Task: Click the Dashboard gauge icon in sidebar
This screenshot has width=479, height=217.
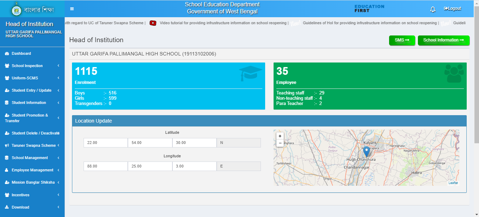Action: (x=7, y=54)
